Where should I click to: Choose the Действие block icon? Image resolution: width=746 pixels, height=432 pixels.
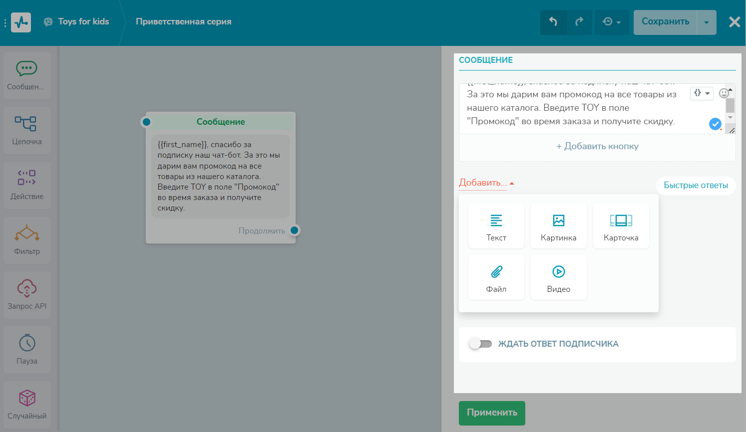[x=27, y=185]
